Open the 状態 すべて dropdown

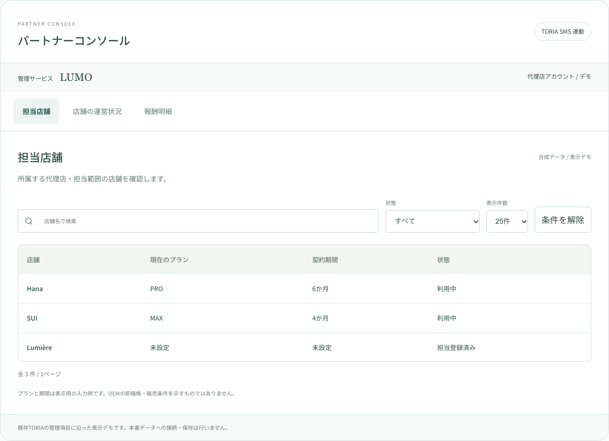[432, 222]
